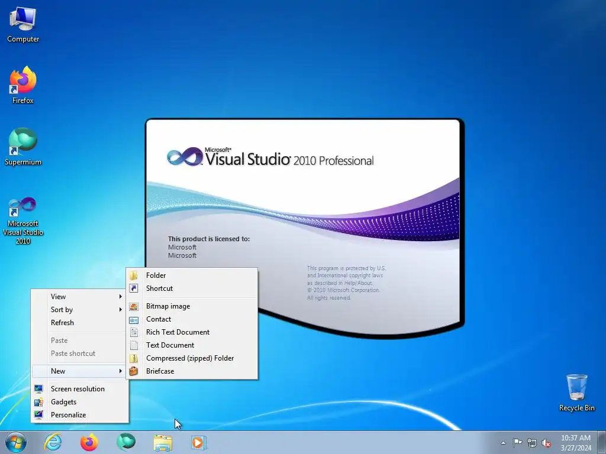This screenshot has width=606, height=454.
Task: Open muted volume tray icon
Action: pyautogui.click(x=546, y=443)
